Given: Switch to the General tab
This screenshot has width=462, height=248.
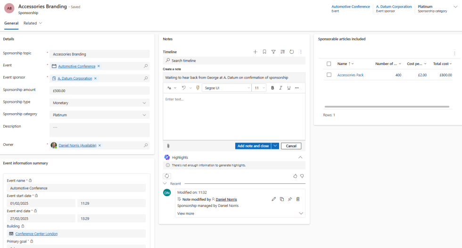Looking at the screenshot, I should [11, 23].
